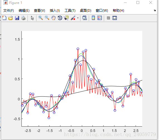159x140 pixels.
Task: Open the 文件(F) menu
Action: click(x=9, y=11)
